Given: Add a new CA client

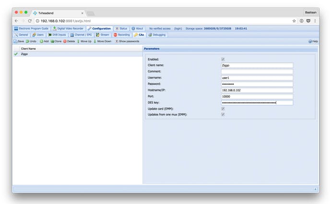Looking at the screenshot, I should pos(44,41).
